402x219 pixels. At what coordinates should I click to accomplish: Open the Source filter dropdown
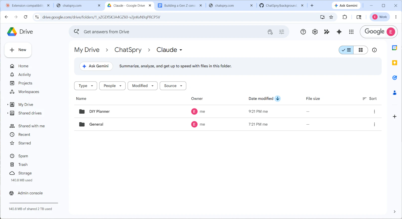point(173,86)
